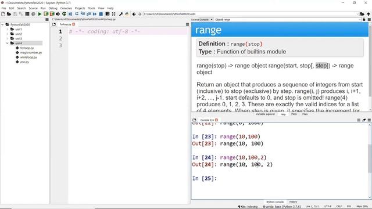
Task: Browse console tabs icon
Action: (x=194, y=120)
